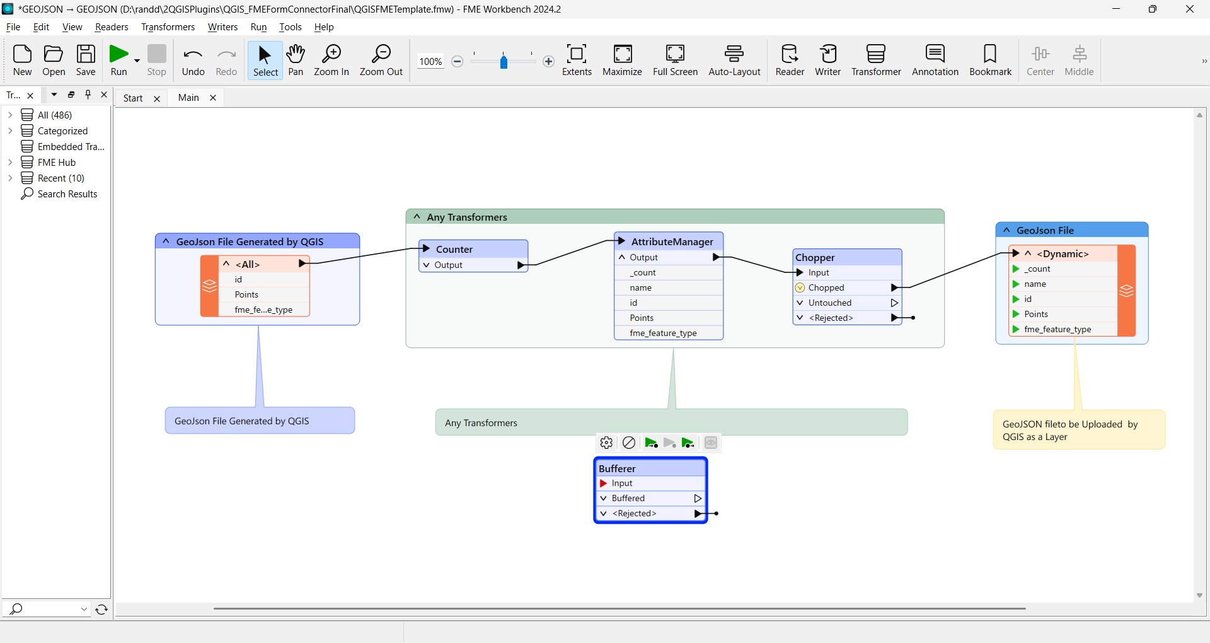This screenshot has height=643, width=1210.
Task: Add a Writer from the toolbar
Action: tap(827, 61)
